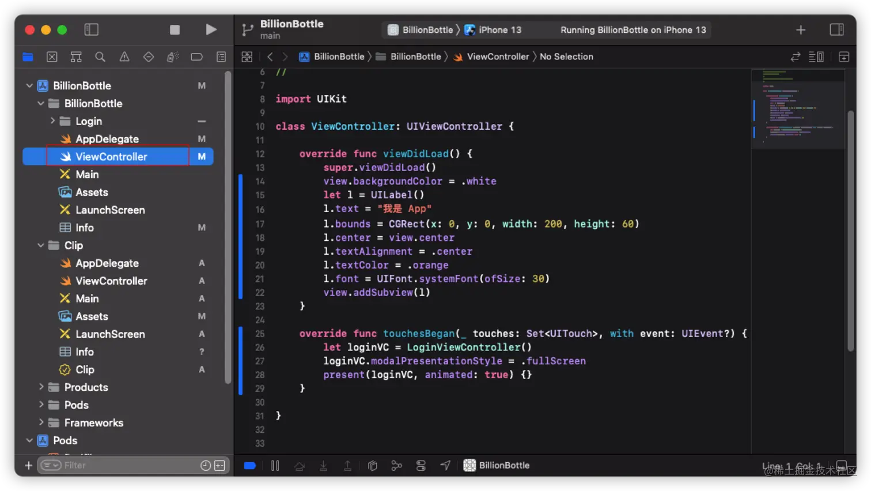The image size is (871, 491).
Task: Open Debug View Hierarchy
Action: click(373, 465)
